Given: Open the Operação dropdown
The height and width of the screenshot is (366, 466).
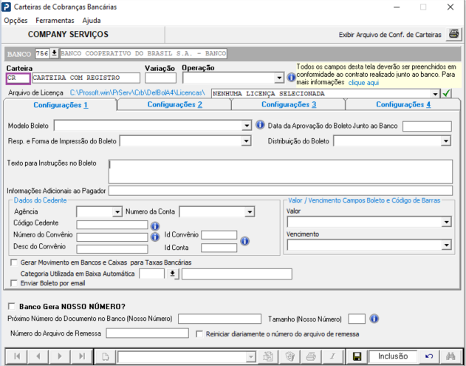Looking at the screenshot, I should coord(278,78).
